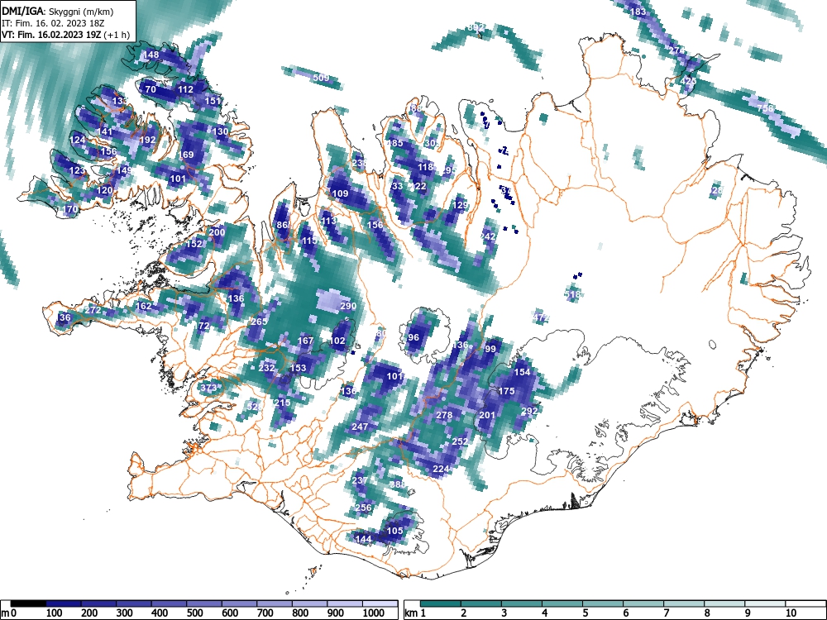Screen dimensions: 827x620
Task: Click the visibility value 144 on the map
Action: 364,539
